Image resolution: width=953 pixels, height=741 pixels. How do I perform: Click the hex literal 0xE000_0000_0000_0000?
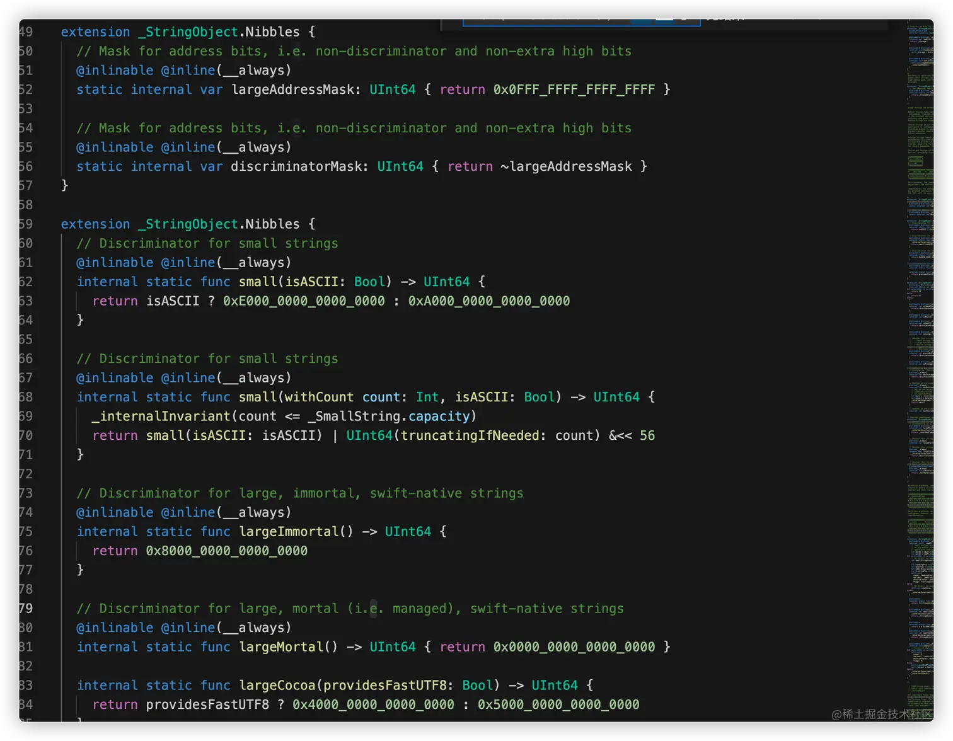point(304,301)
